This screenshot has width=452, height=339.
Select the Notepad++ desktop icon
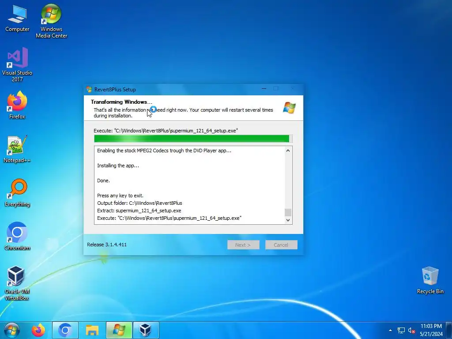(17, 149)
